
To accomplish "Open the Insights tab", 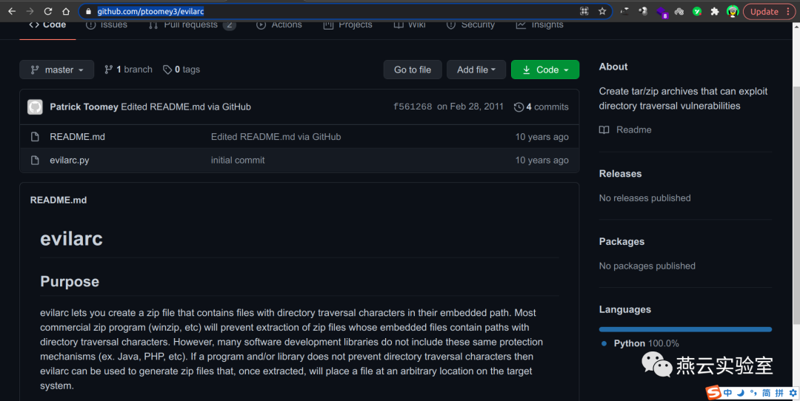I will pos(540,24).
